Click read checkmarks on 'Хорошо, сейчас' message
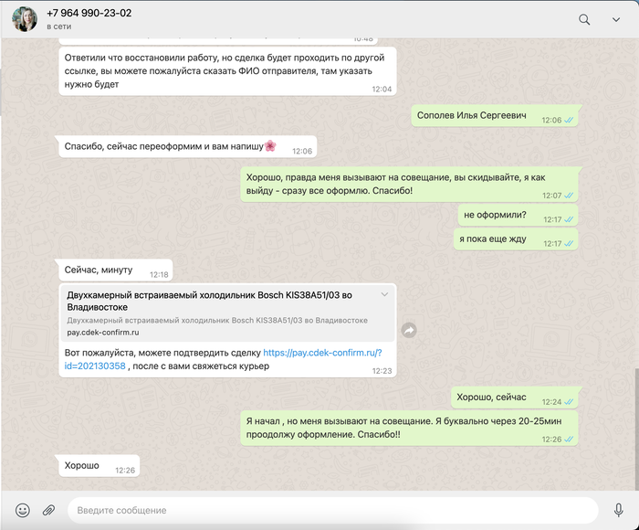The image size is (639, 530). 570,402
